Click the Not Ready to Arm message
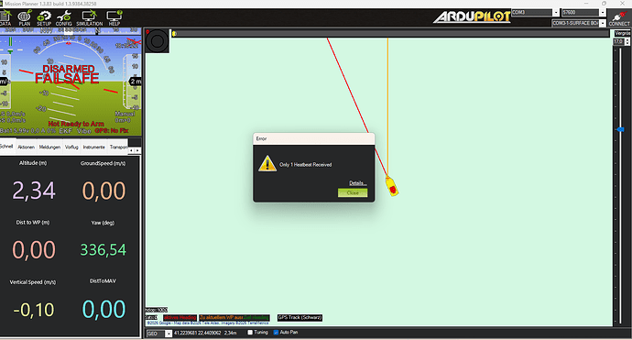This screenshot has width=632, height=340. click(76, 124)
